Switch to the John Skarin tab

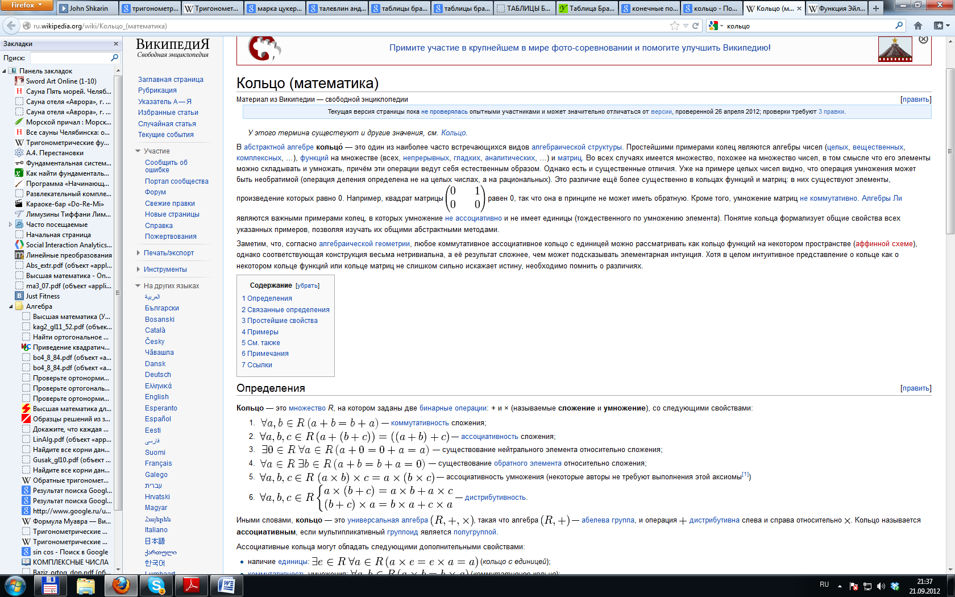(88, 9)
